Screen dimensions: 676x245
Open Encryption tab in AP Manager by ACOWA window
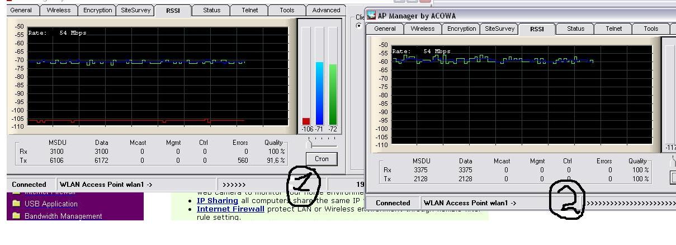[461, 29]
